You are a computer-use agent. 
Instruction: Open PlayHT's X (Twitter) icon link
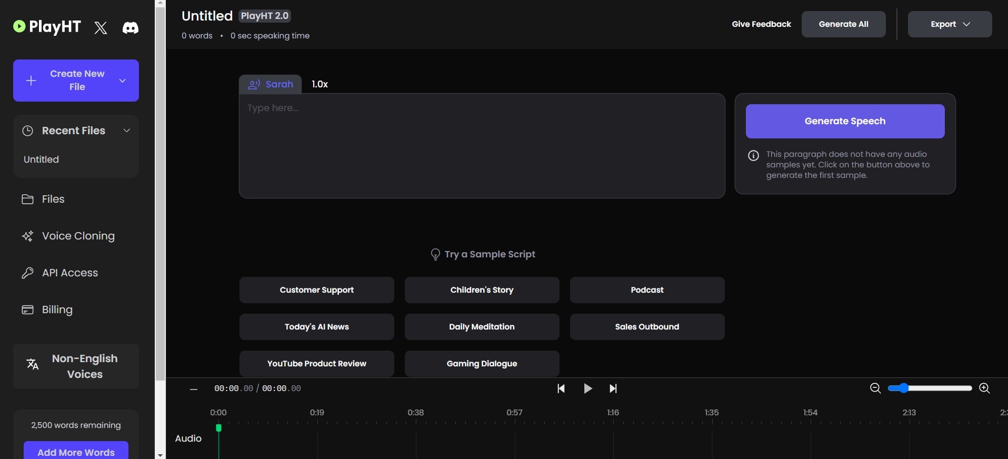pos(101,27)
